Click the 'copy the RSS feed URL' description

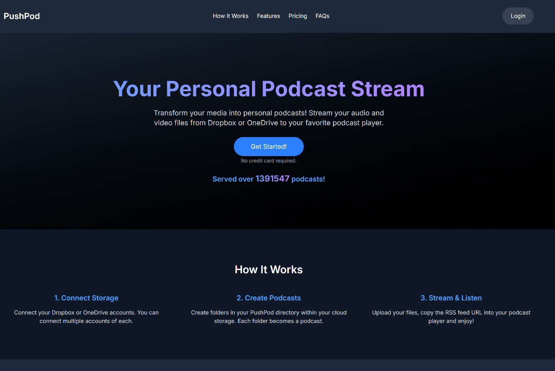pos(451,317)
